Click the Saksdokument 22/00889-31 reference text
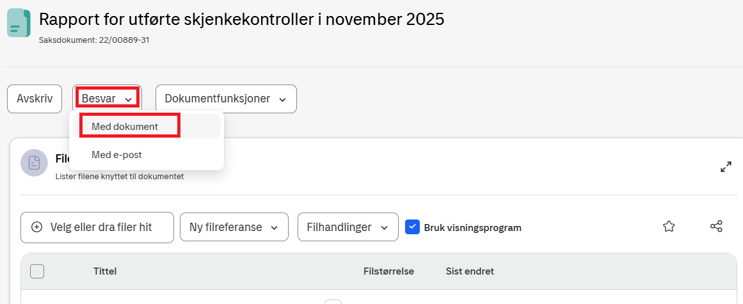 pos(94,40)
